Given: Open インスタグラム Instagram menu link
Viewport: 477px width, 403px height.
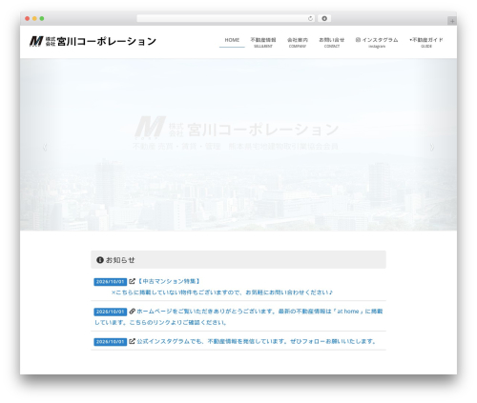Looking at the screenshot, I should click(x=377, y=42).
